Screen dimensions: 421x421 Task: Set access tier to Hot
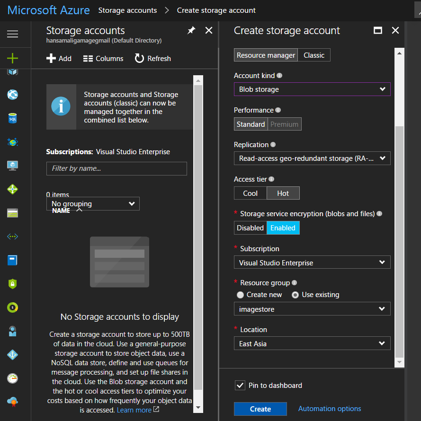283,193
